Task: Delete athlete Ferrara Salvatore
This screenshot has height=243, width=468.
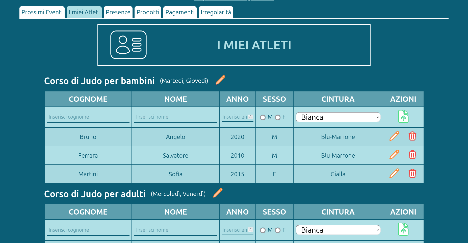Action: pyautogui.click(x=412, y=155)
